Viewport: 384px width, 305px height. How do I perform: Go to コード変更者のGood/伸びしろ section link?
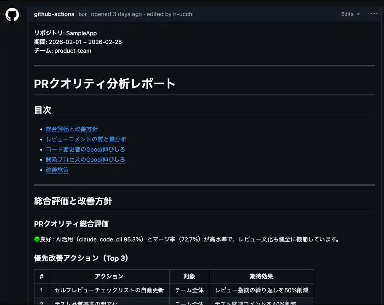[85, 149]
